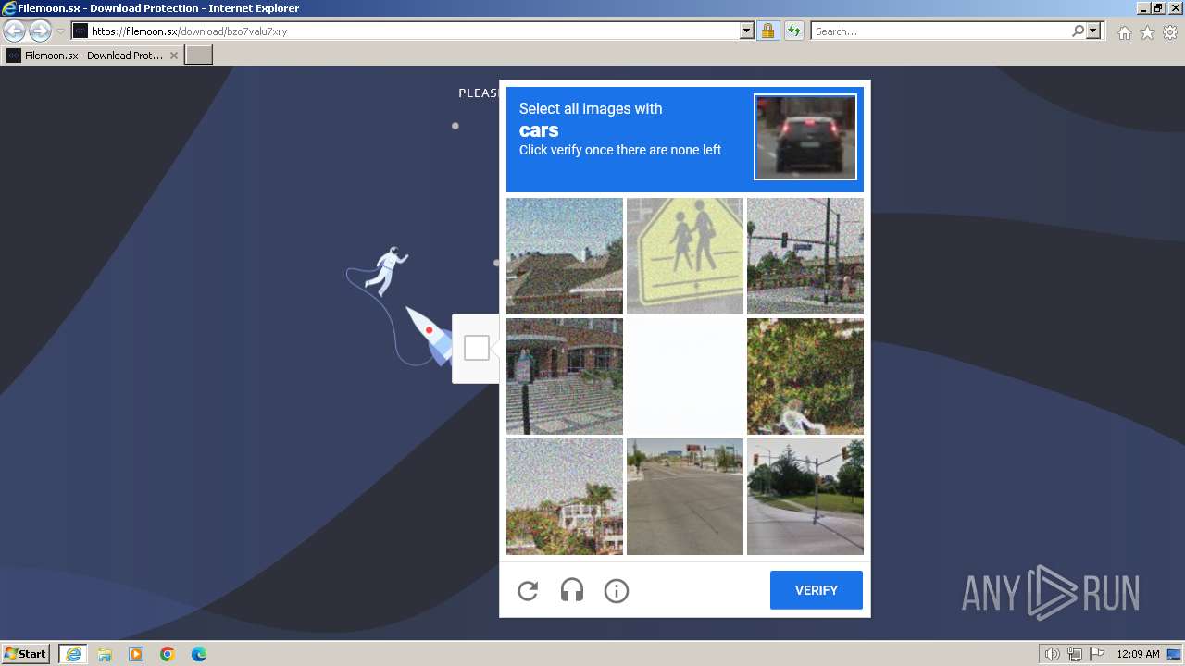The height and width of the screenshot is (666, 1185).
Task: Click the network tray icon
Action: tap(1075, 654)
